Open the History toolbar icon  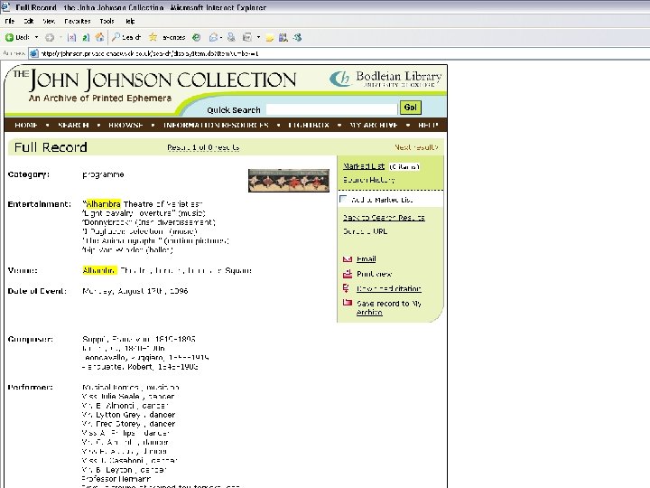pyautogui.click(x=197, y=37)
